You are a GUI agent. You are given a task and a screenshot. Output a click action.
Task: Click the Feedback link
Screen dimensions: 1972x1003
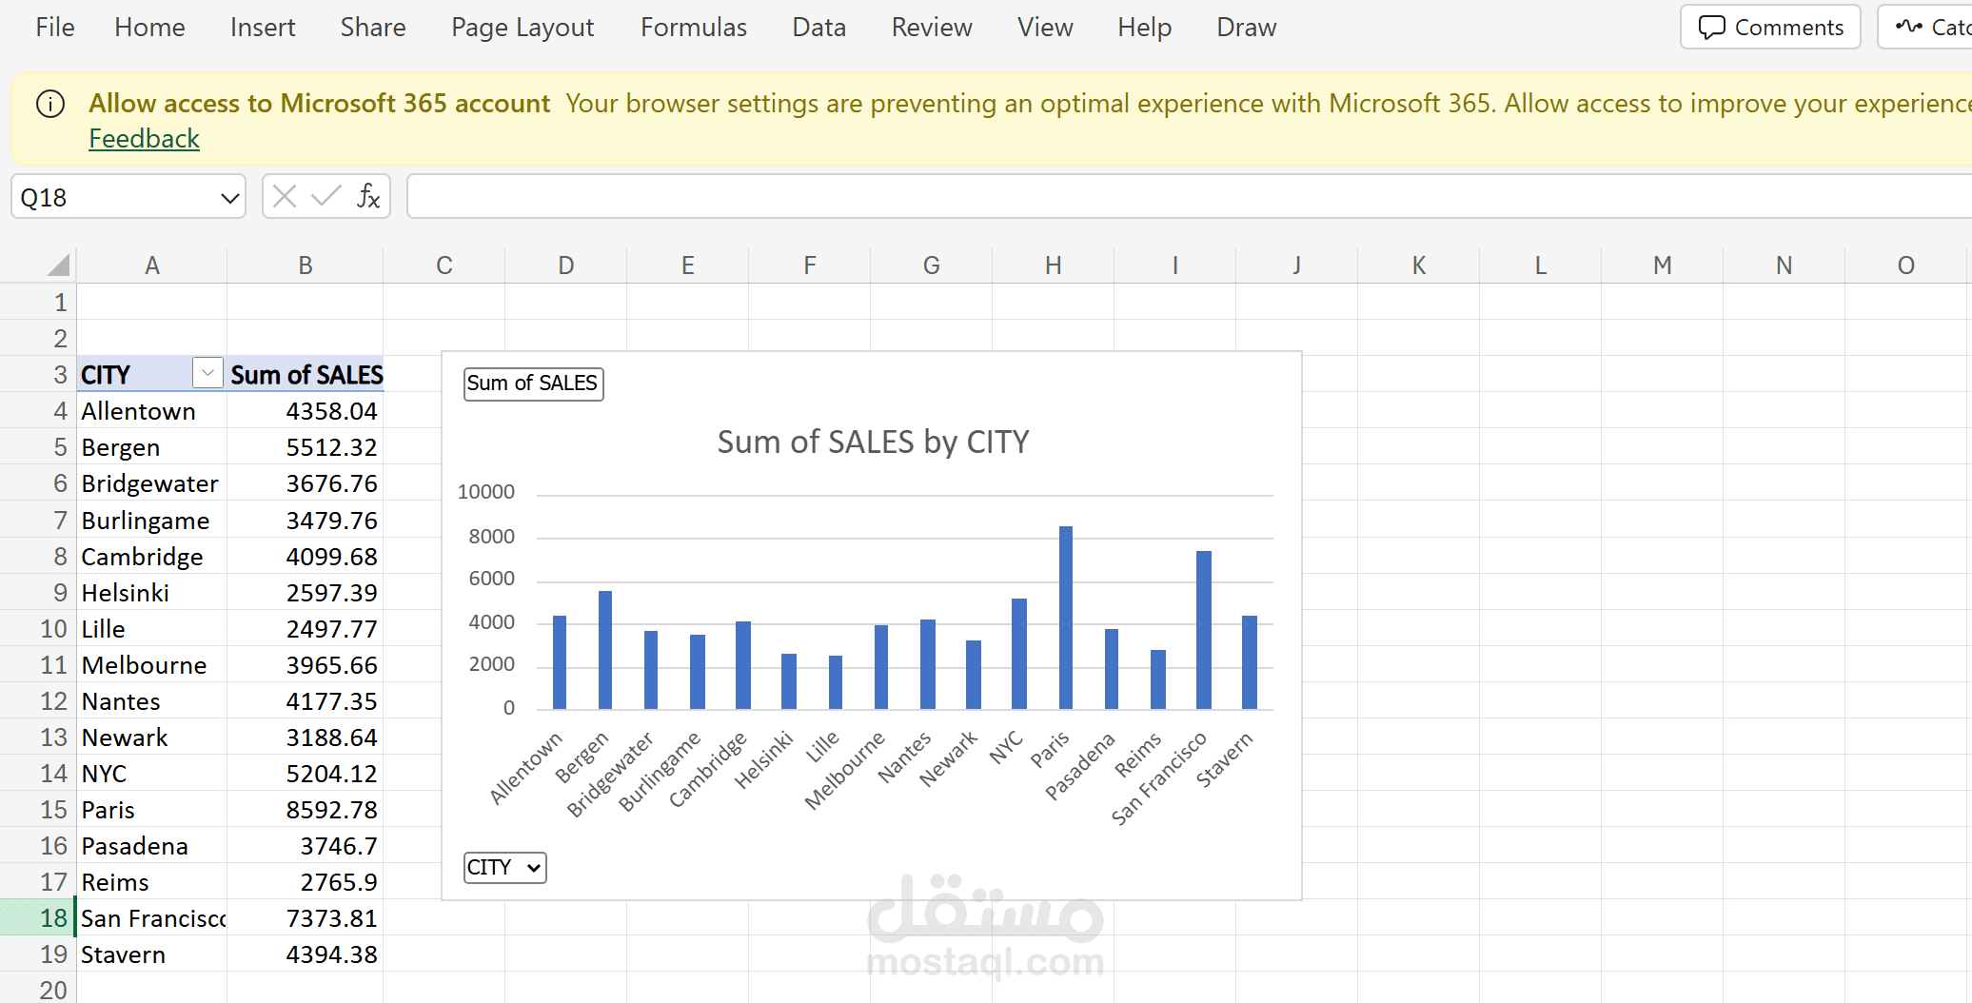[144, 138]
